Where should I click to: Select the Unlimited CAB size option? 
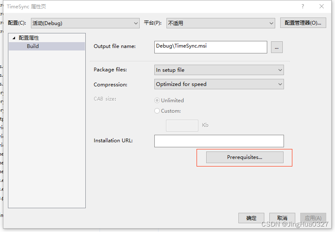click(157, 101)
